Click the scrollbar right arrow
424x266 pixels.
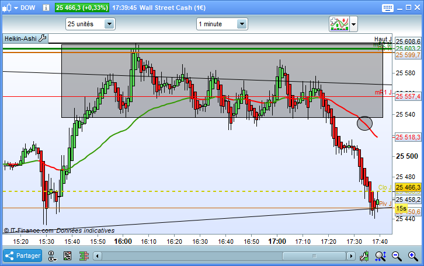351,256
